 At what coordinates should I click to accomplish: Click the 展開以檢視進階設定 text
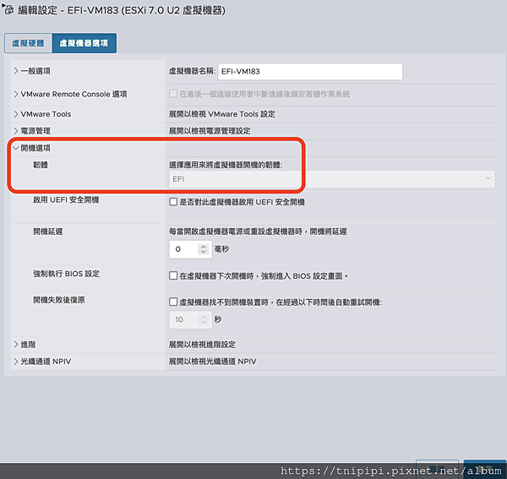pos(202,345)
